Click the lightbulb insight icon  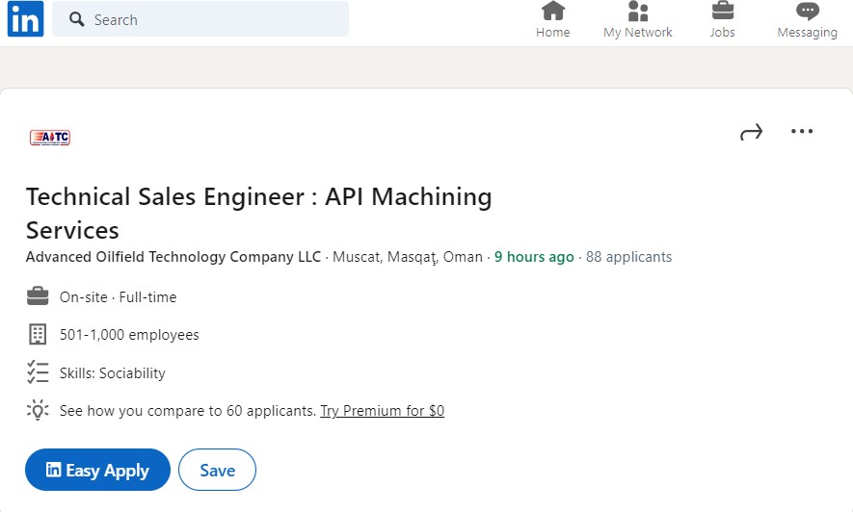pos(38,410)
